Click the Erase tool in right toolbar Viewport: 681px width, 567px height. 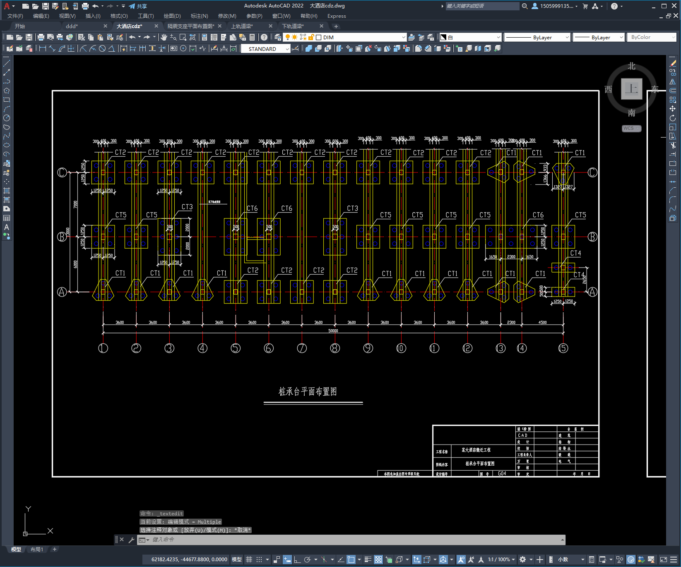673,63
